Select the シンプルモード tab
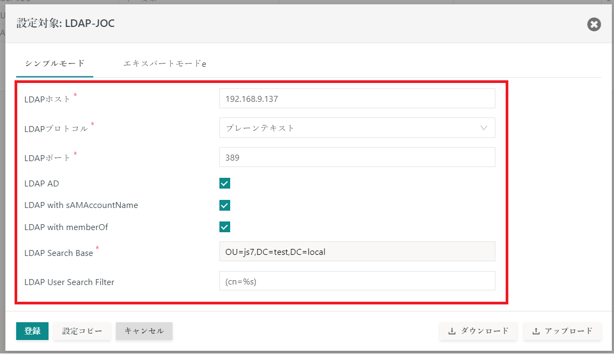Viewport: 614px width, 354px height. (x=54, y=63)
